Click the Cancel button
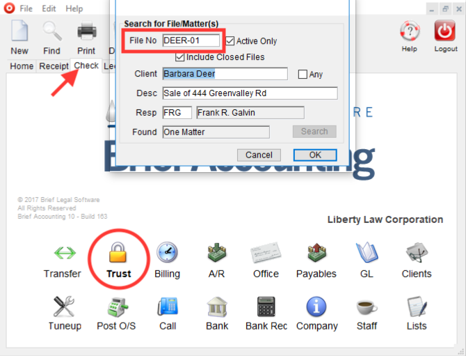This screenshot has height=356, width=466. pyautogui.click(x=259, y=155)
